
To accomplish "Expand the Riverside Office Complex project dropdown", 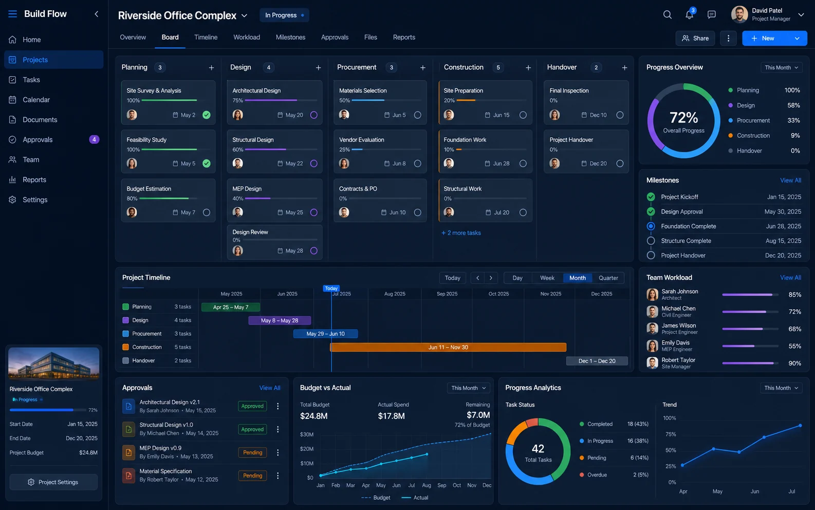I will click(x=244, y=16).
